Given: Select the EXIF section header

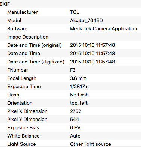Looking at the screenshot, I should (5, 4).
